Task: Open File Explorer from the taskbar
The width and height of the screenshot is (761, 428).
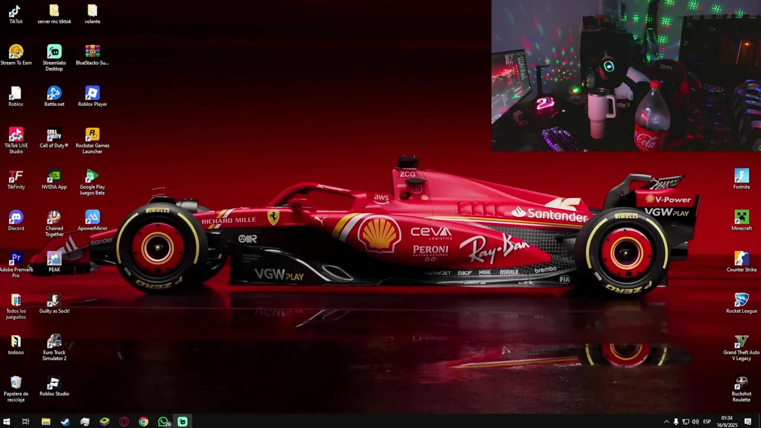Action: click(x=46, y=421)
